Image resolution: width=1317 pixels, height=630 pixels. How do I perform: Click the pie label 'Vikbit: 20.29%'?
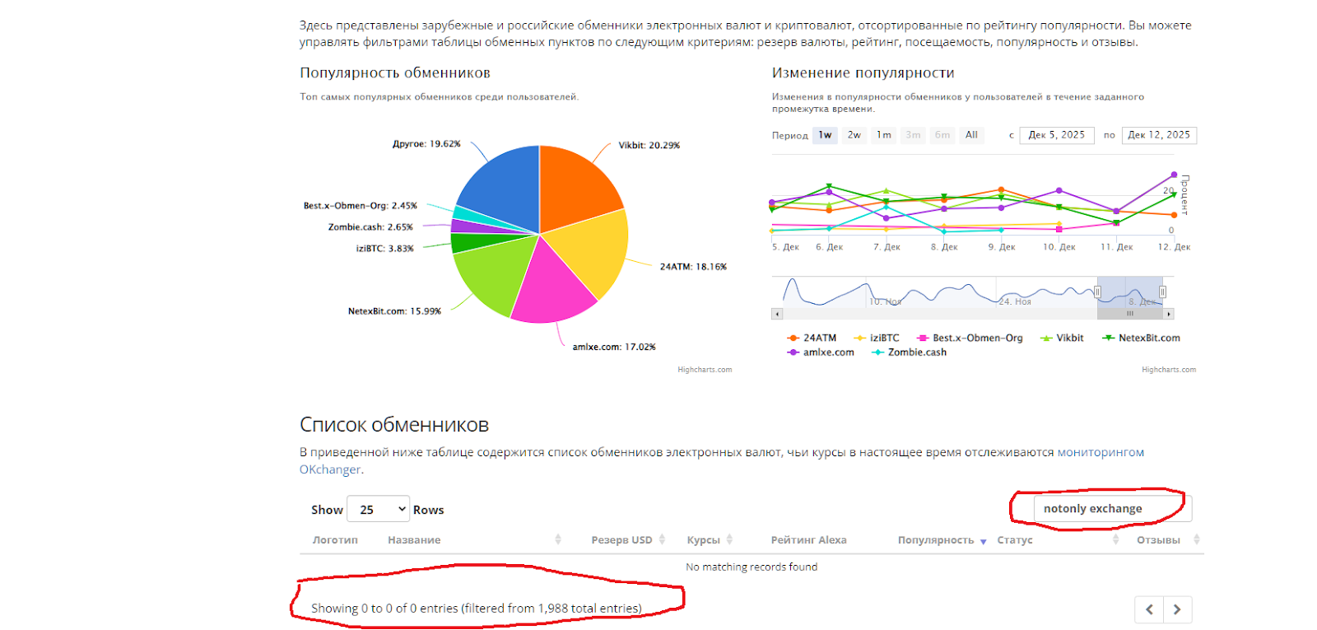click(x=649, y=146)
